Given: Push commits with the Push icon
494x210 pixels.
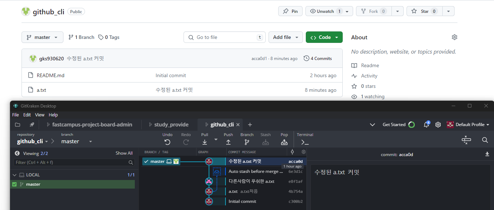Looking at the screenshot, I should pyautogui.click(x=228, y=142).
